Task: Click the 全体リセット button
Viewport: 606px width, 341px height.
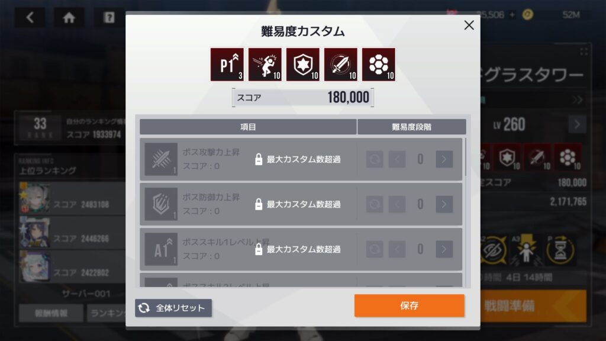Action: coord(173,308)
